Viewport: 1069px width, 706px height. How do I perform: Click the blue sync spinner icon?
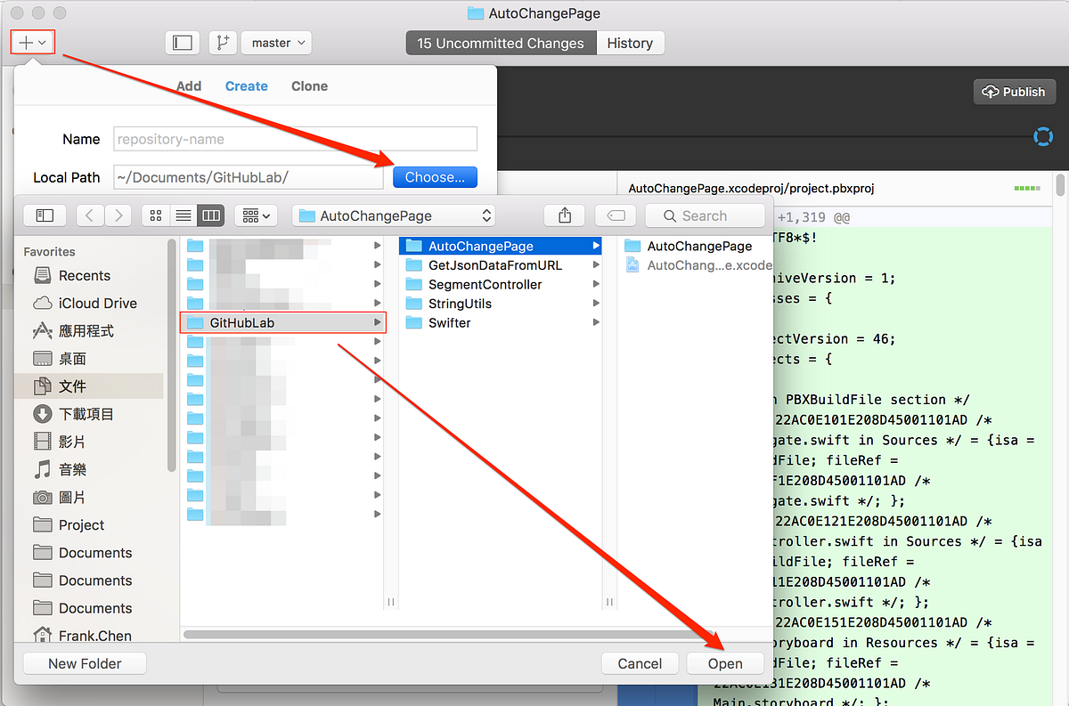[x=1043, y=137]
